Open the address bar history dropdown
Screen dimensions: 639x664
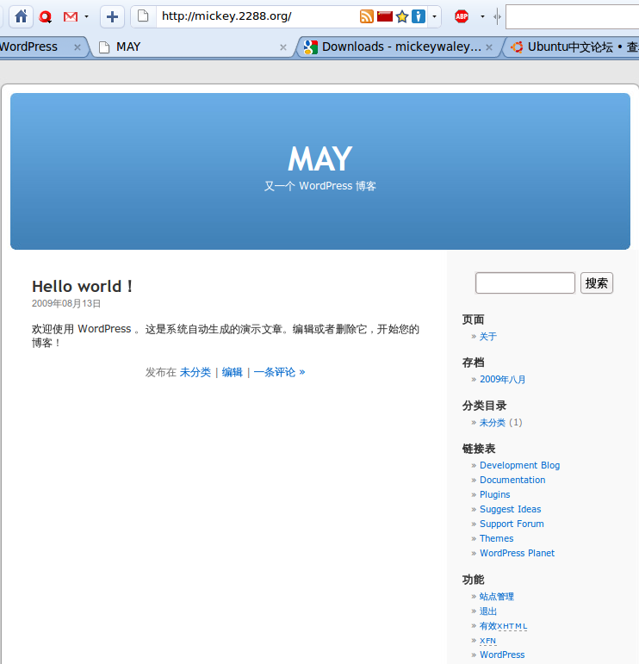435,17
